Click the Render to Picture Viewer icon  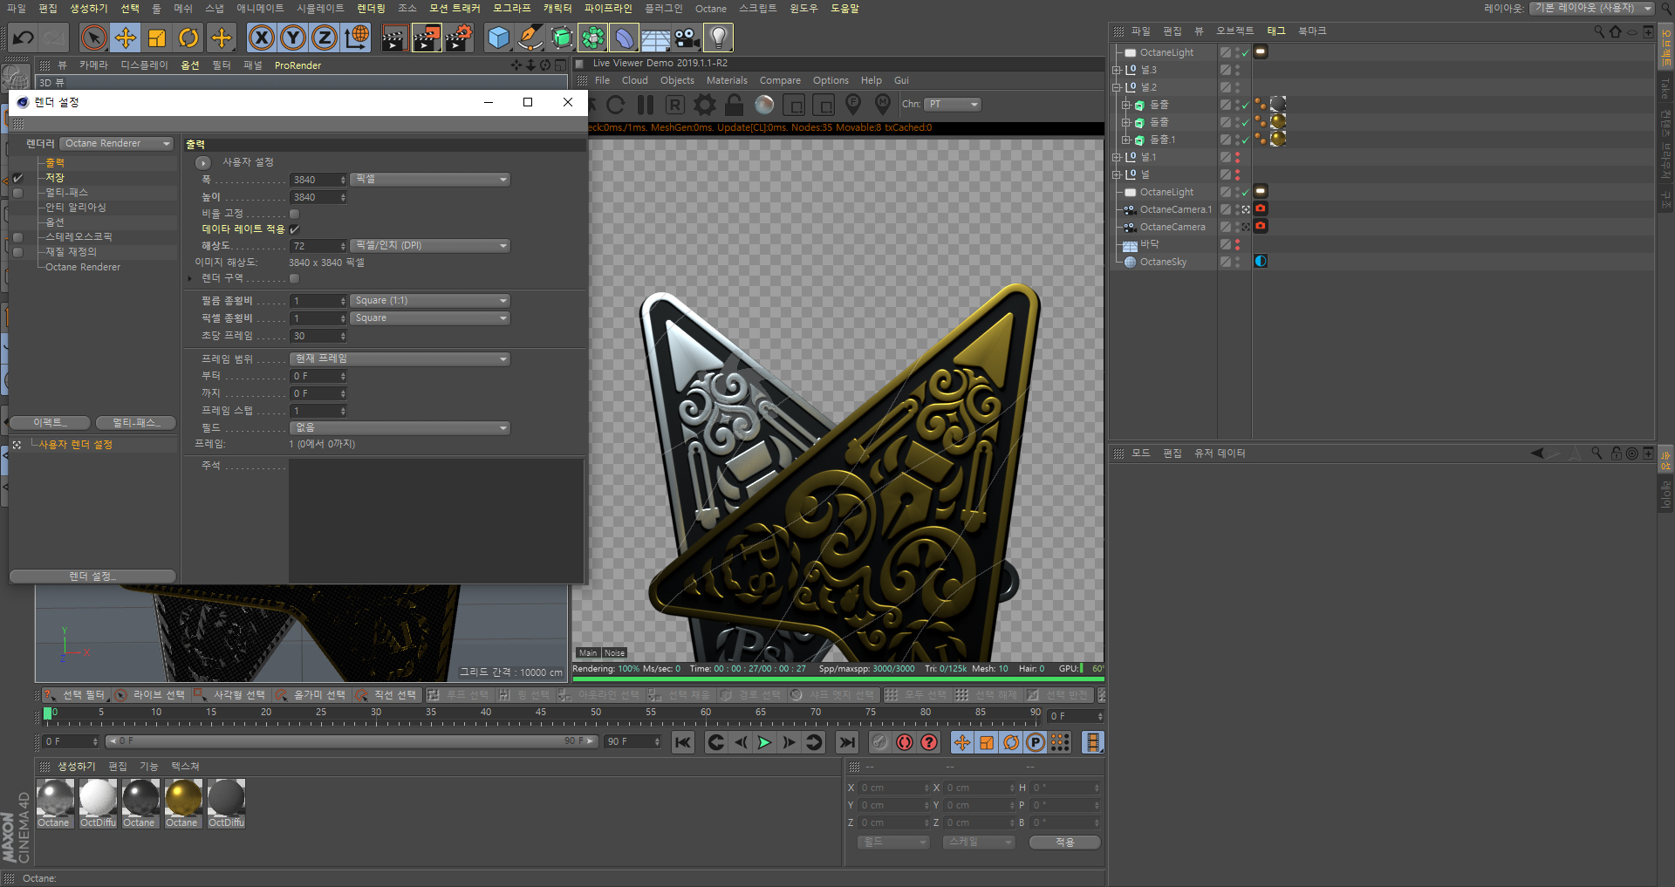pos(427,38)
